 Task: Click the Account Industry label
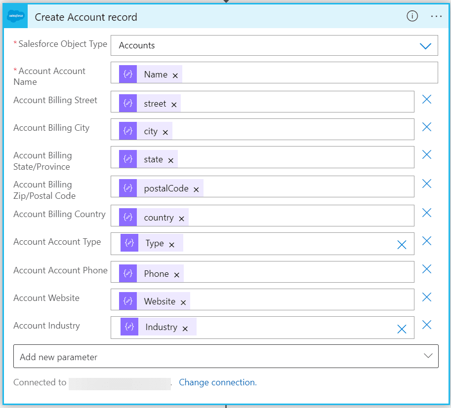(46, 326)
